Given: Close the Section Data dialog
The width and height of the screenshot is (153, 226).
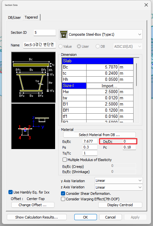Looking at the screenshot, I should click(x=146, y=5).
